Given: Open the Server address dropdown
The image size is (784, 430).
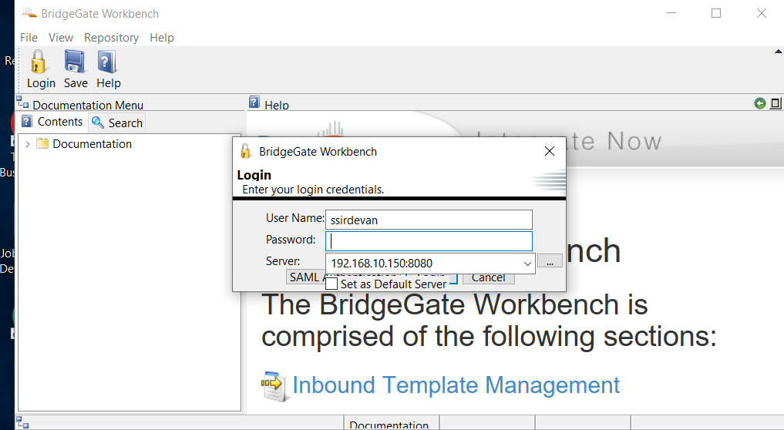Looking at the screenshot, I should [527, 264].
